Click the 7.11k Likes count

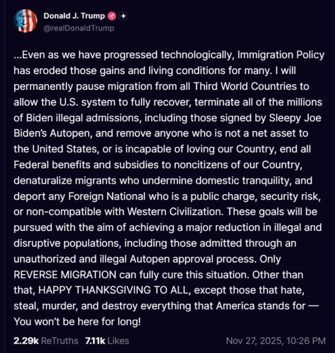pyautogui.click(x=94, y=340)
